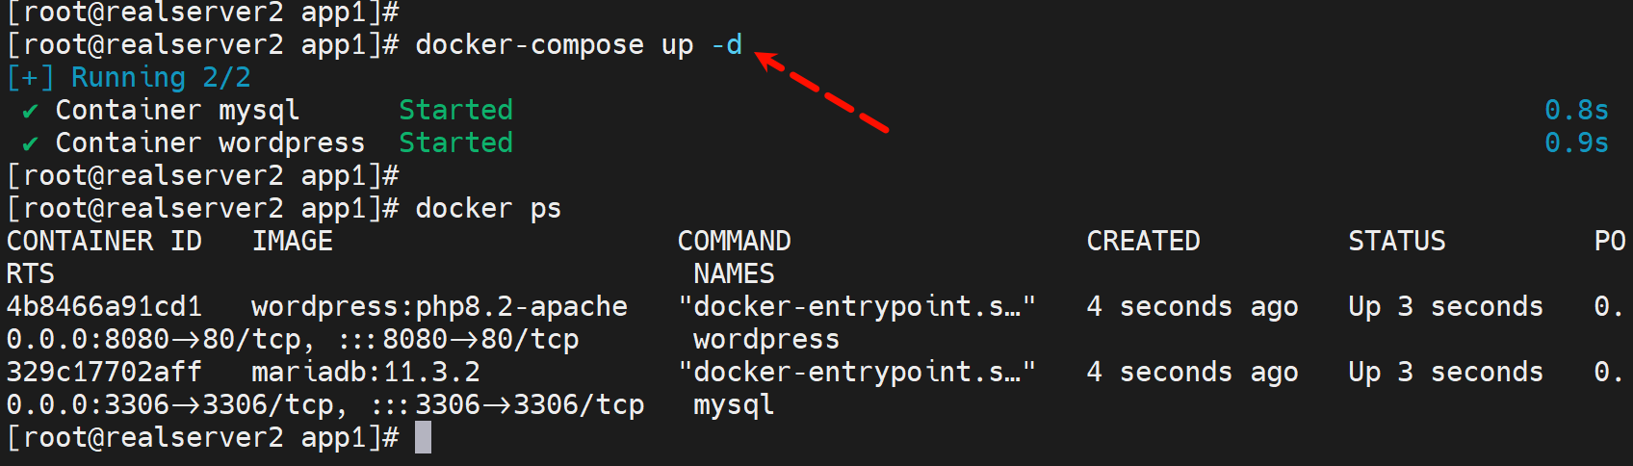This screenshot has width=1633, height=466.
Task: Click the STATUS column header
Action: [1396, 241]
